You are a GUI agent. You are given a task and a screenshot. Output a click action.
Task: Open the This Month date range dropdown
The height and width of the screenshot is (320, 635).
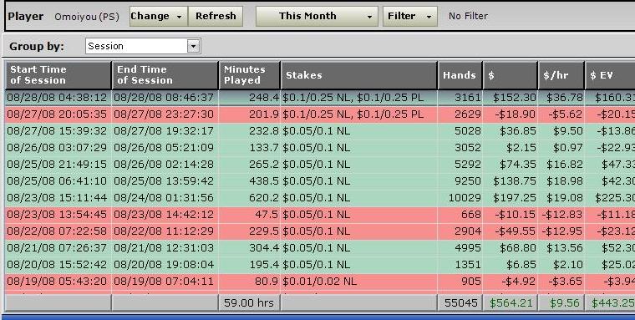pos(317,16)
